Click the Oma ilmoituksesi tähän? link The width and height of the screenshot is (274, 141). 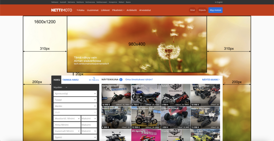tap(139, 79)
